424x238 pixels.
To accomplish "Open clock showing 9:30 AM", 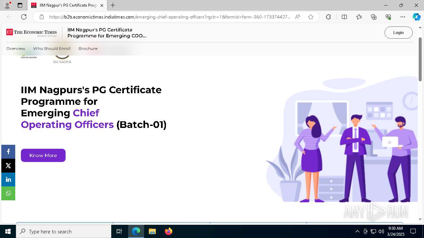I will click(x=396, y=231).
